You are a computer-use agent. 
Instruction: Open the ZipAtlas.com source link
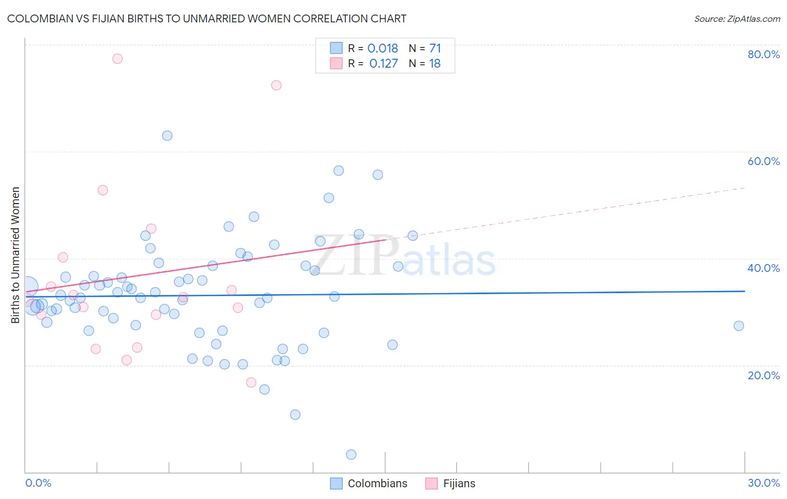(x=737, y=19)
